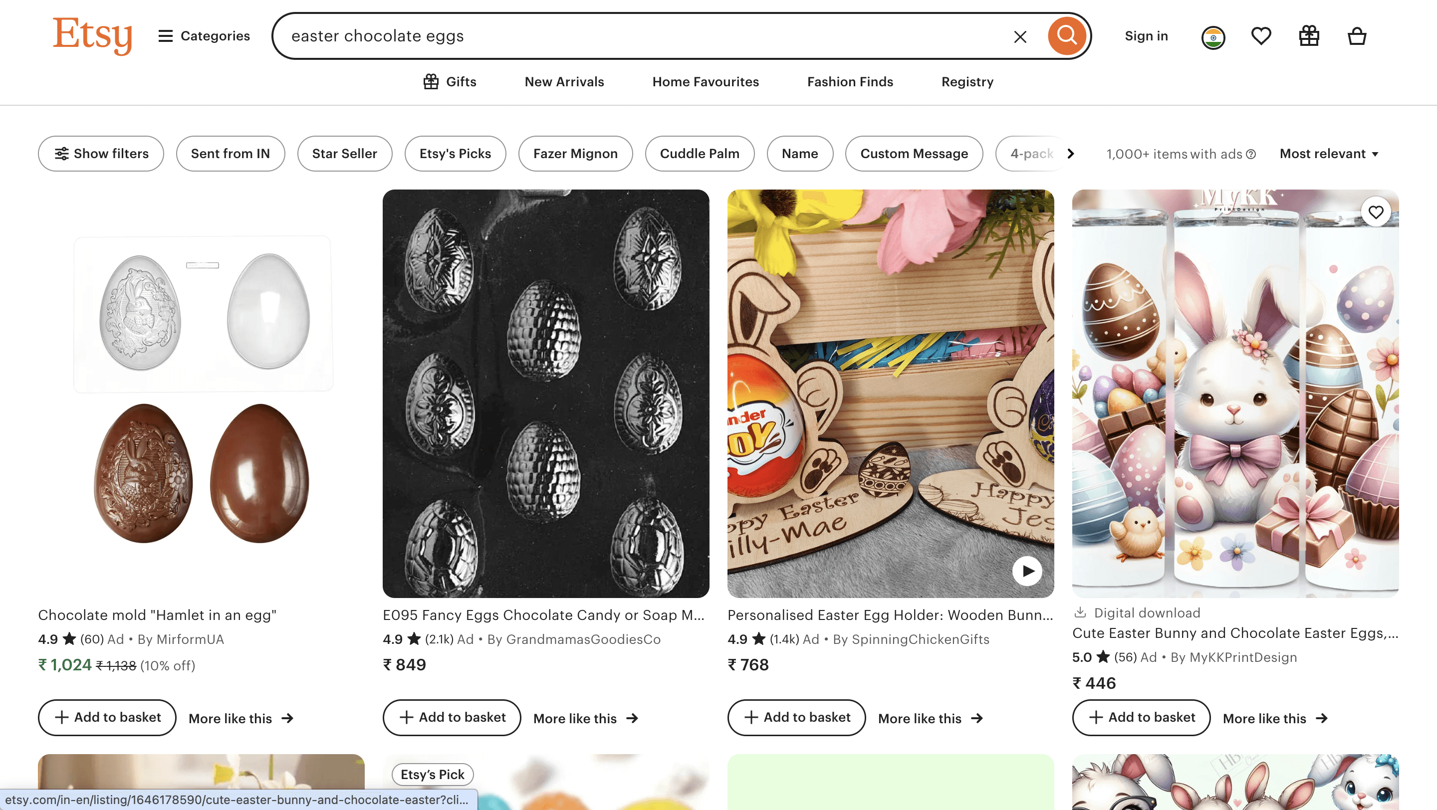Click the gift box icon in the header

tap(1309, 36)
